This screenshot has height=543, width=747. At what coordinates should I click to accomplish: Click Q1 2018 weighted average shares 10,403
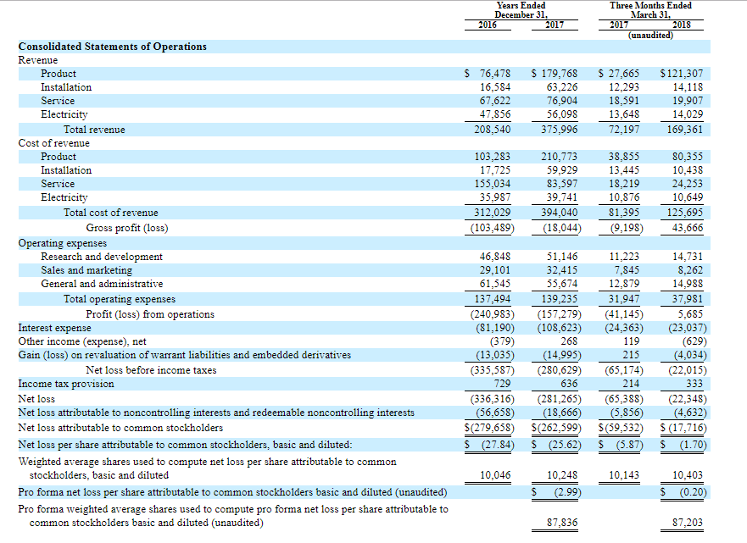pos(688,475)
